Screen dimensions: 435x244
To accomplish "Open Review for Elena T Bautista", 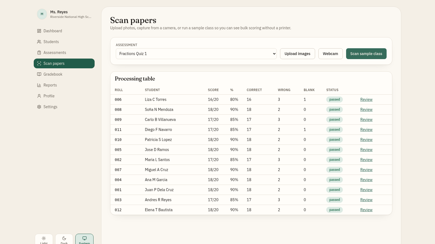I will [366, 210].
